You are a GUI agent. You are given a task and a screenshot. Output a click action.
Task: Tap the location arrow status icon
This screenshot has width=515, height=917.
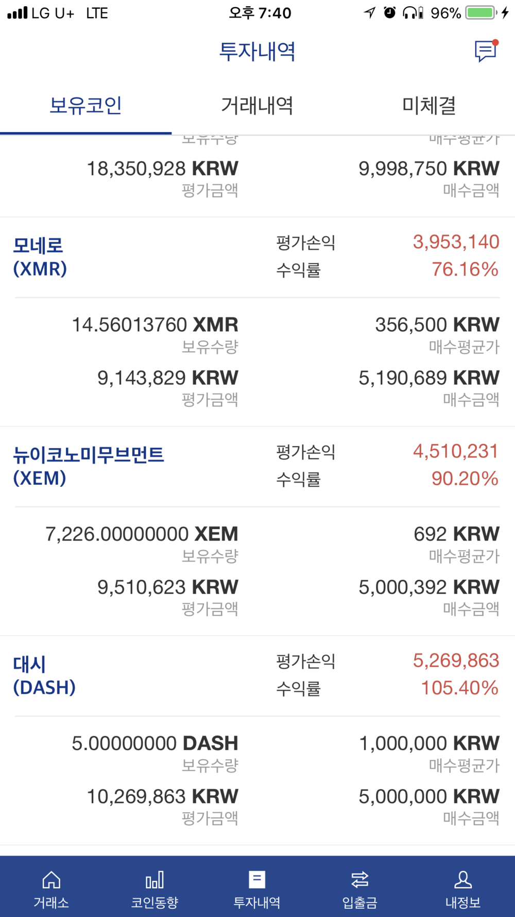[x=369, y=13]
